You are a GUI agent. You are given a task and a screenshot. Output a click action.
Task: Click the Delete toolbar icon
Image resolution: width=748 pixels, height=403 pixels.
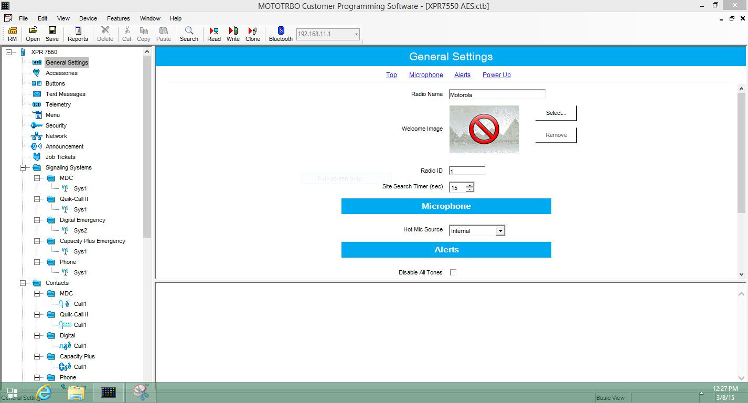coord(105,34)
